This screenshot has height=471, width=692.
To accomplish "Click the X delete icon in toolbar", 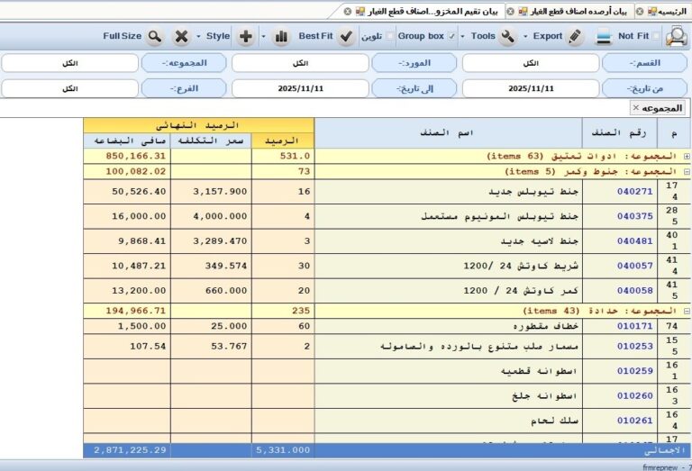I will point(181,36).
